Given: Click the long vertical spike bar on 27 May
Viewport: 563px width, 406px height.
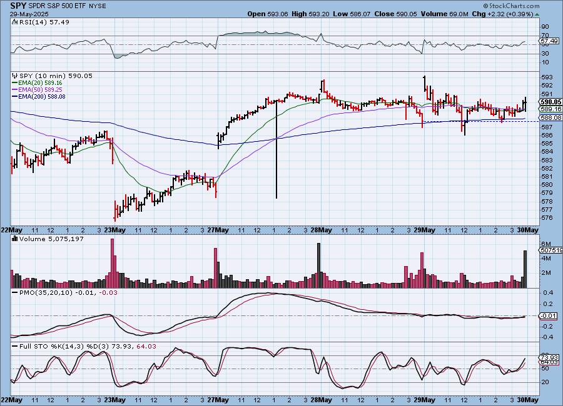Looking at the screenshot, I should [276, 149].
